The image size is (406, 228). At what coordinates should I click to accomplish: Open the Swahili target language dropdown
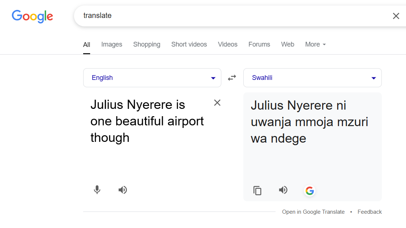[312, 78]
